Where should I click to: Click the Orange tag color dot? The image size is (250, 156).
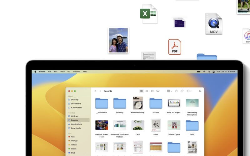[x=69, y=141]
